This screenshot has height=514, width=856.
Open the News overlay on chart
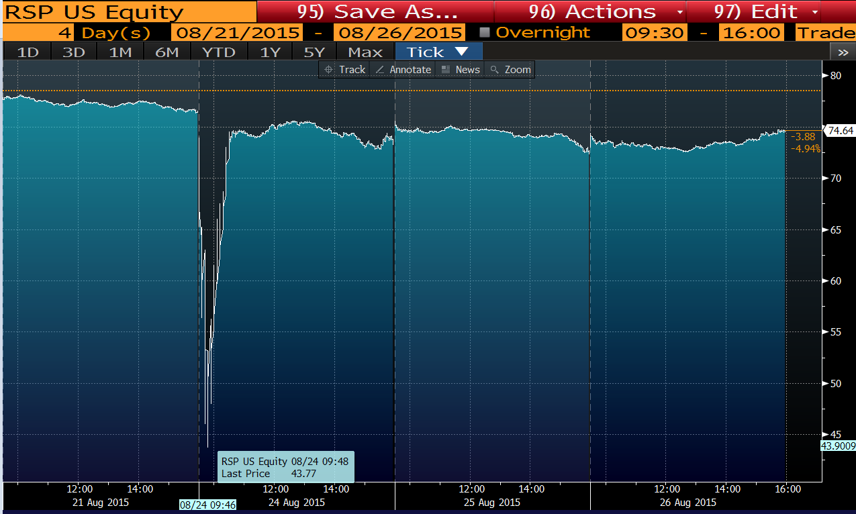click(x=461, y=70)
